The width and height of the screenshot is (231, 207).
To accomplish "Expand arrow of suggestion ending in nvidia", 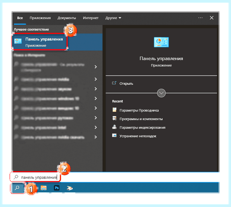I will 96,79.
